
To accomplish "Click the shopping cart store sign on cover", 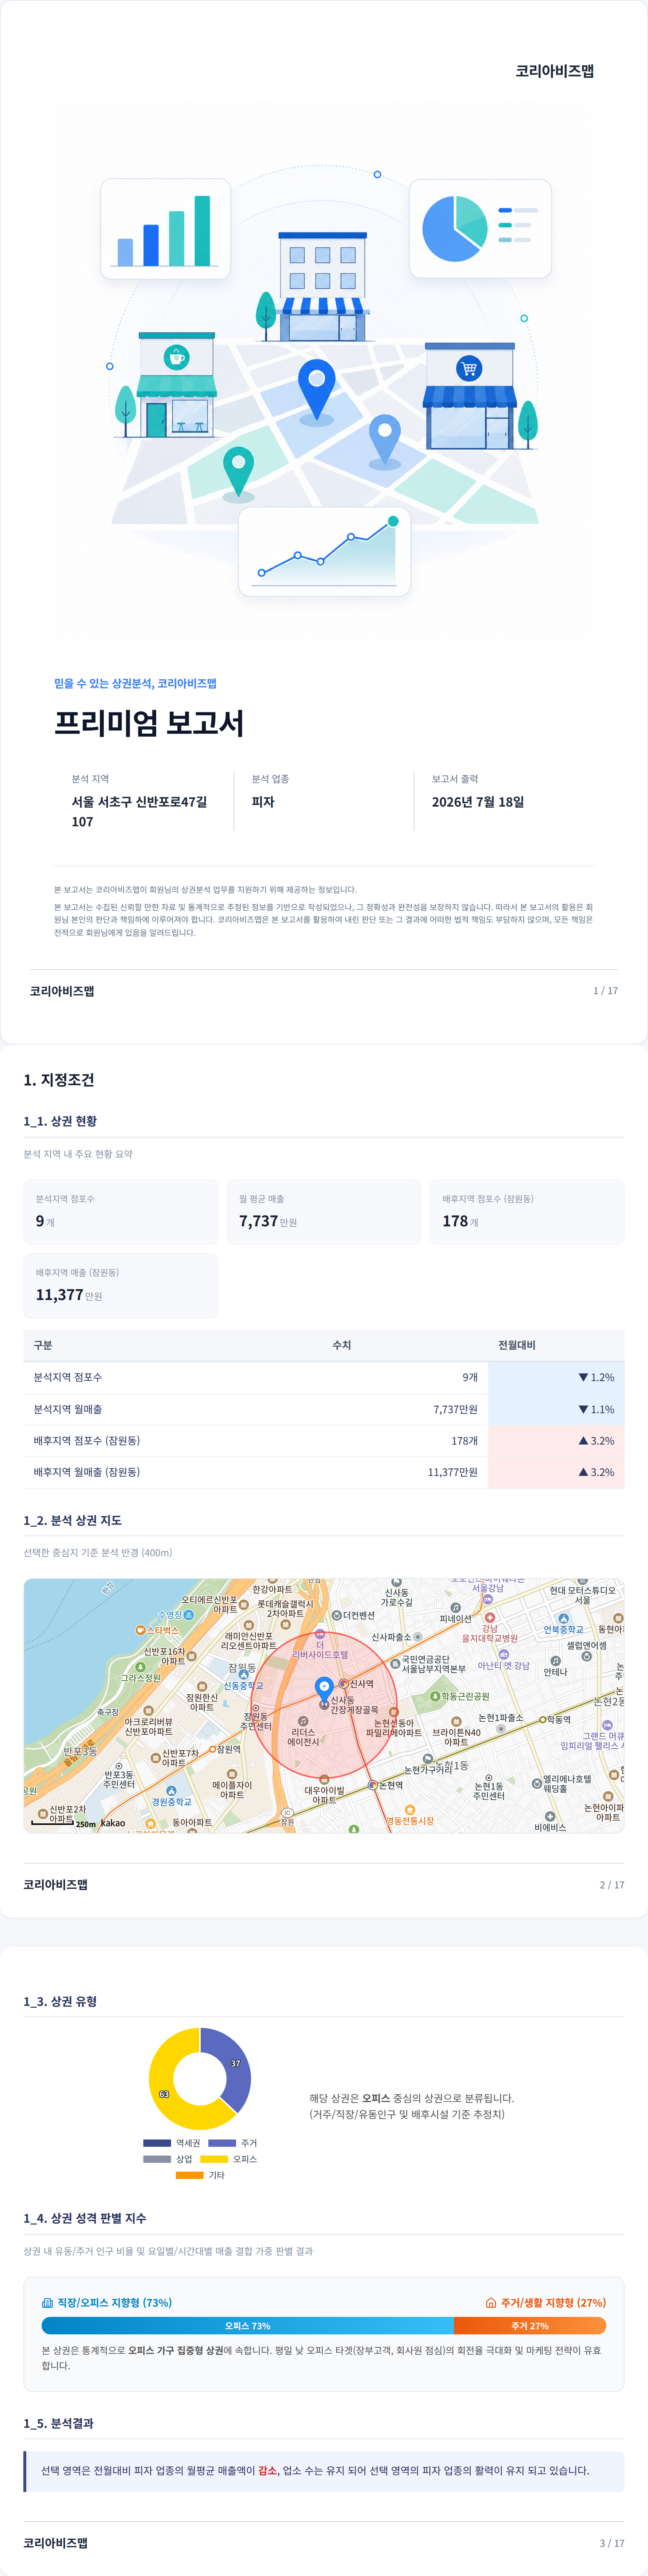I will pyautogui.click(x=469, y=368).
